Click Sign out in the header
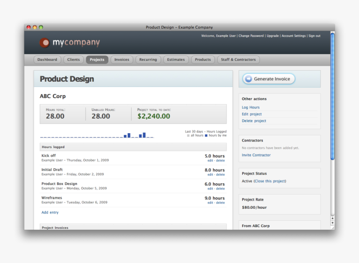Screen dimensions: 359x263 point(314,36)
